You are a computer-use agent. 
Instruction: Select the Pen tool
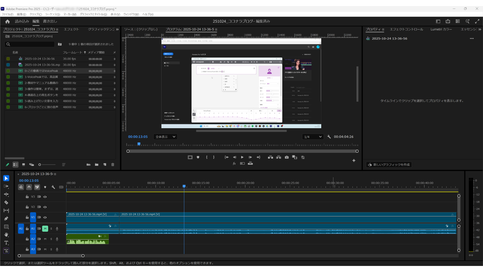click(6, 219)
